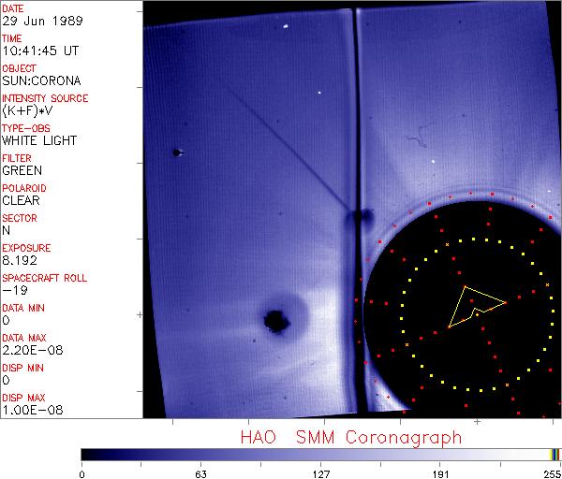
Task: Click the spacecraft roll value "-19"
Action: point(15,290)
